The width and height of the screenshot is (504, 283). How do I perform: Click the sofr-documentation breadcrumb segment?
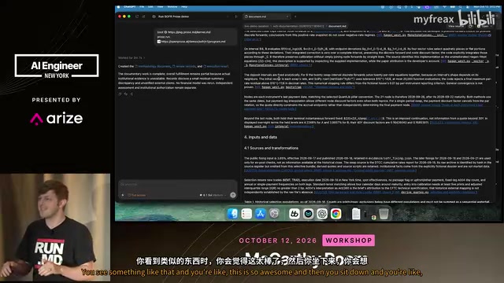click(298, 26)
